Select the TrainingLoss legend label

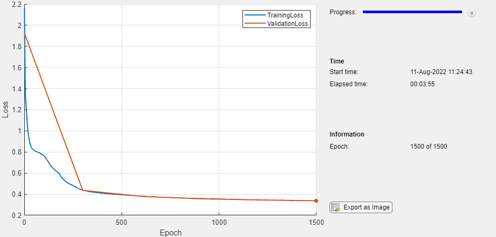click(x=285, y=15)
